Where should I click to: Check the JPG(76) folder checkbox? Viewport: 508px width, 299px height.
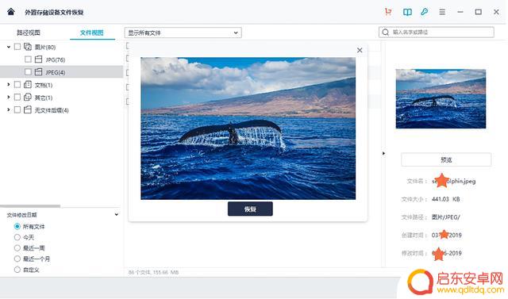point(29,59)
